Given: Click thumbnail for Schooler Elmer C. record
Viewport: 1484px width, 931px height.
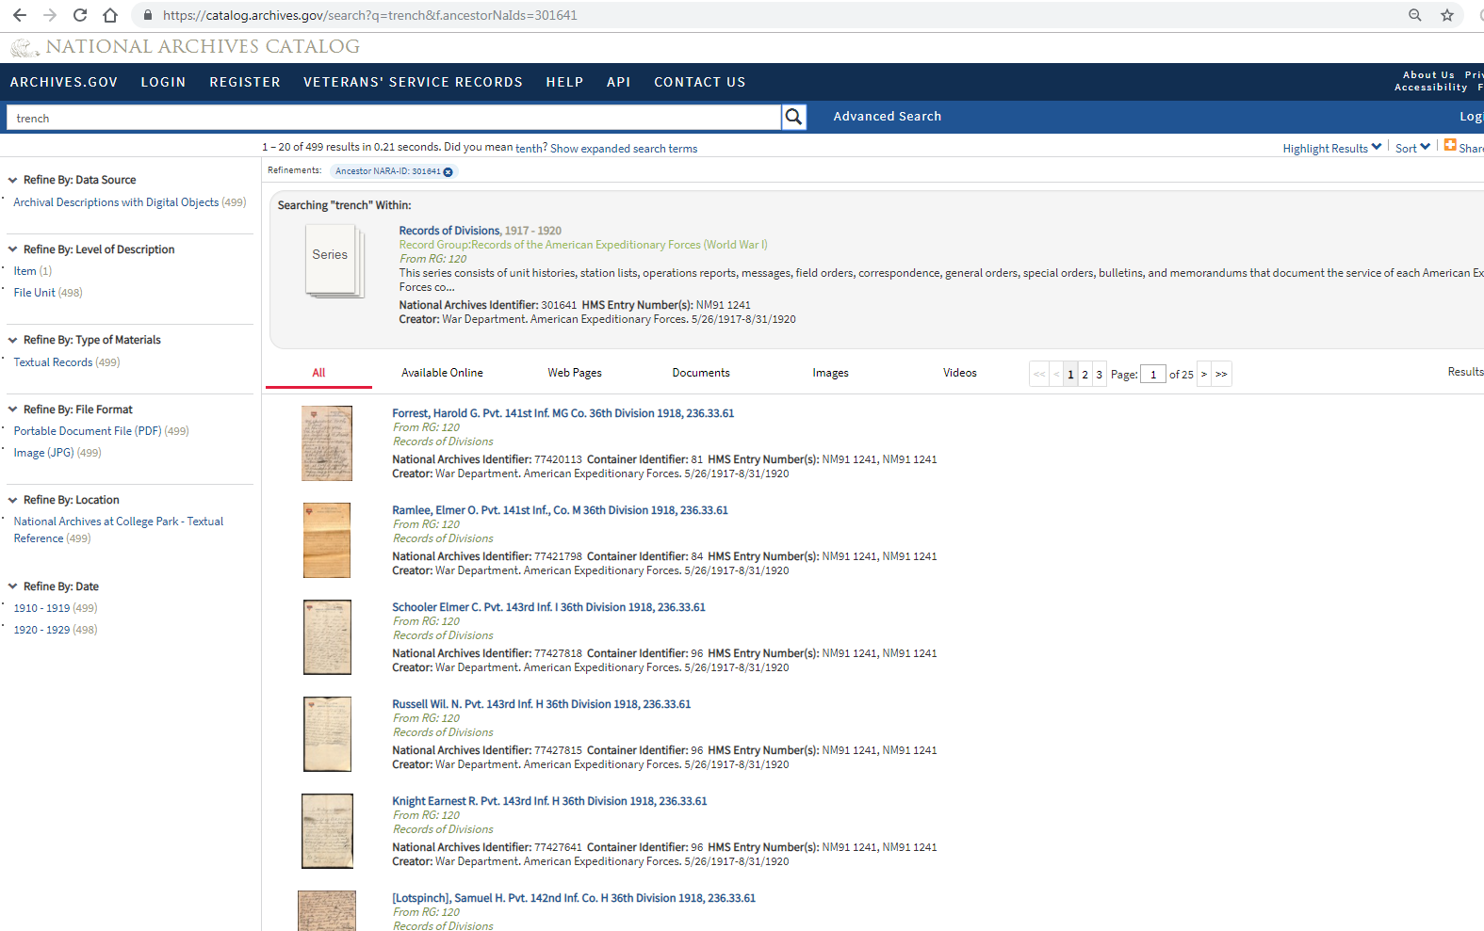Looking at the screenshot, I should [x=327, y=637].
